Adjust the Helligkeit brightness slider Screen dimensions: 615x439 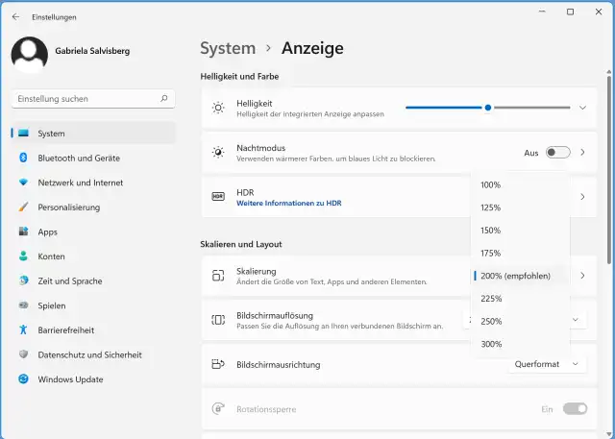[x=488, y=108]
